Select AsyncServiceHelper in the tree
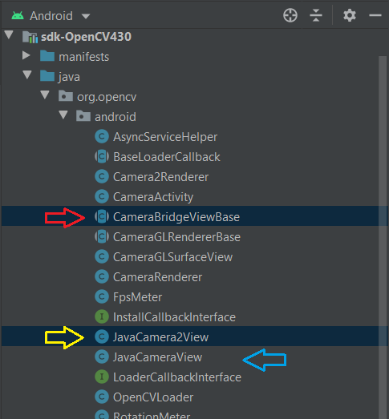 (165, 137)
